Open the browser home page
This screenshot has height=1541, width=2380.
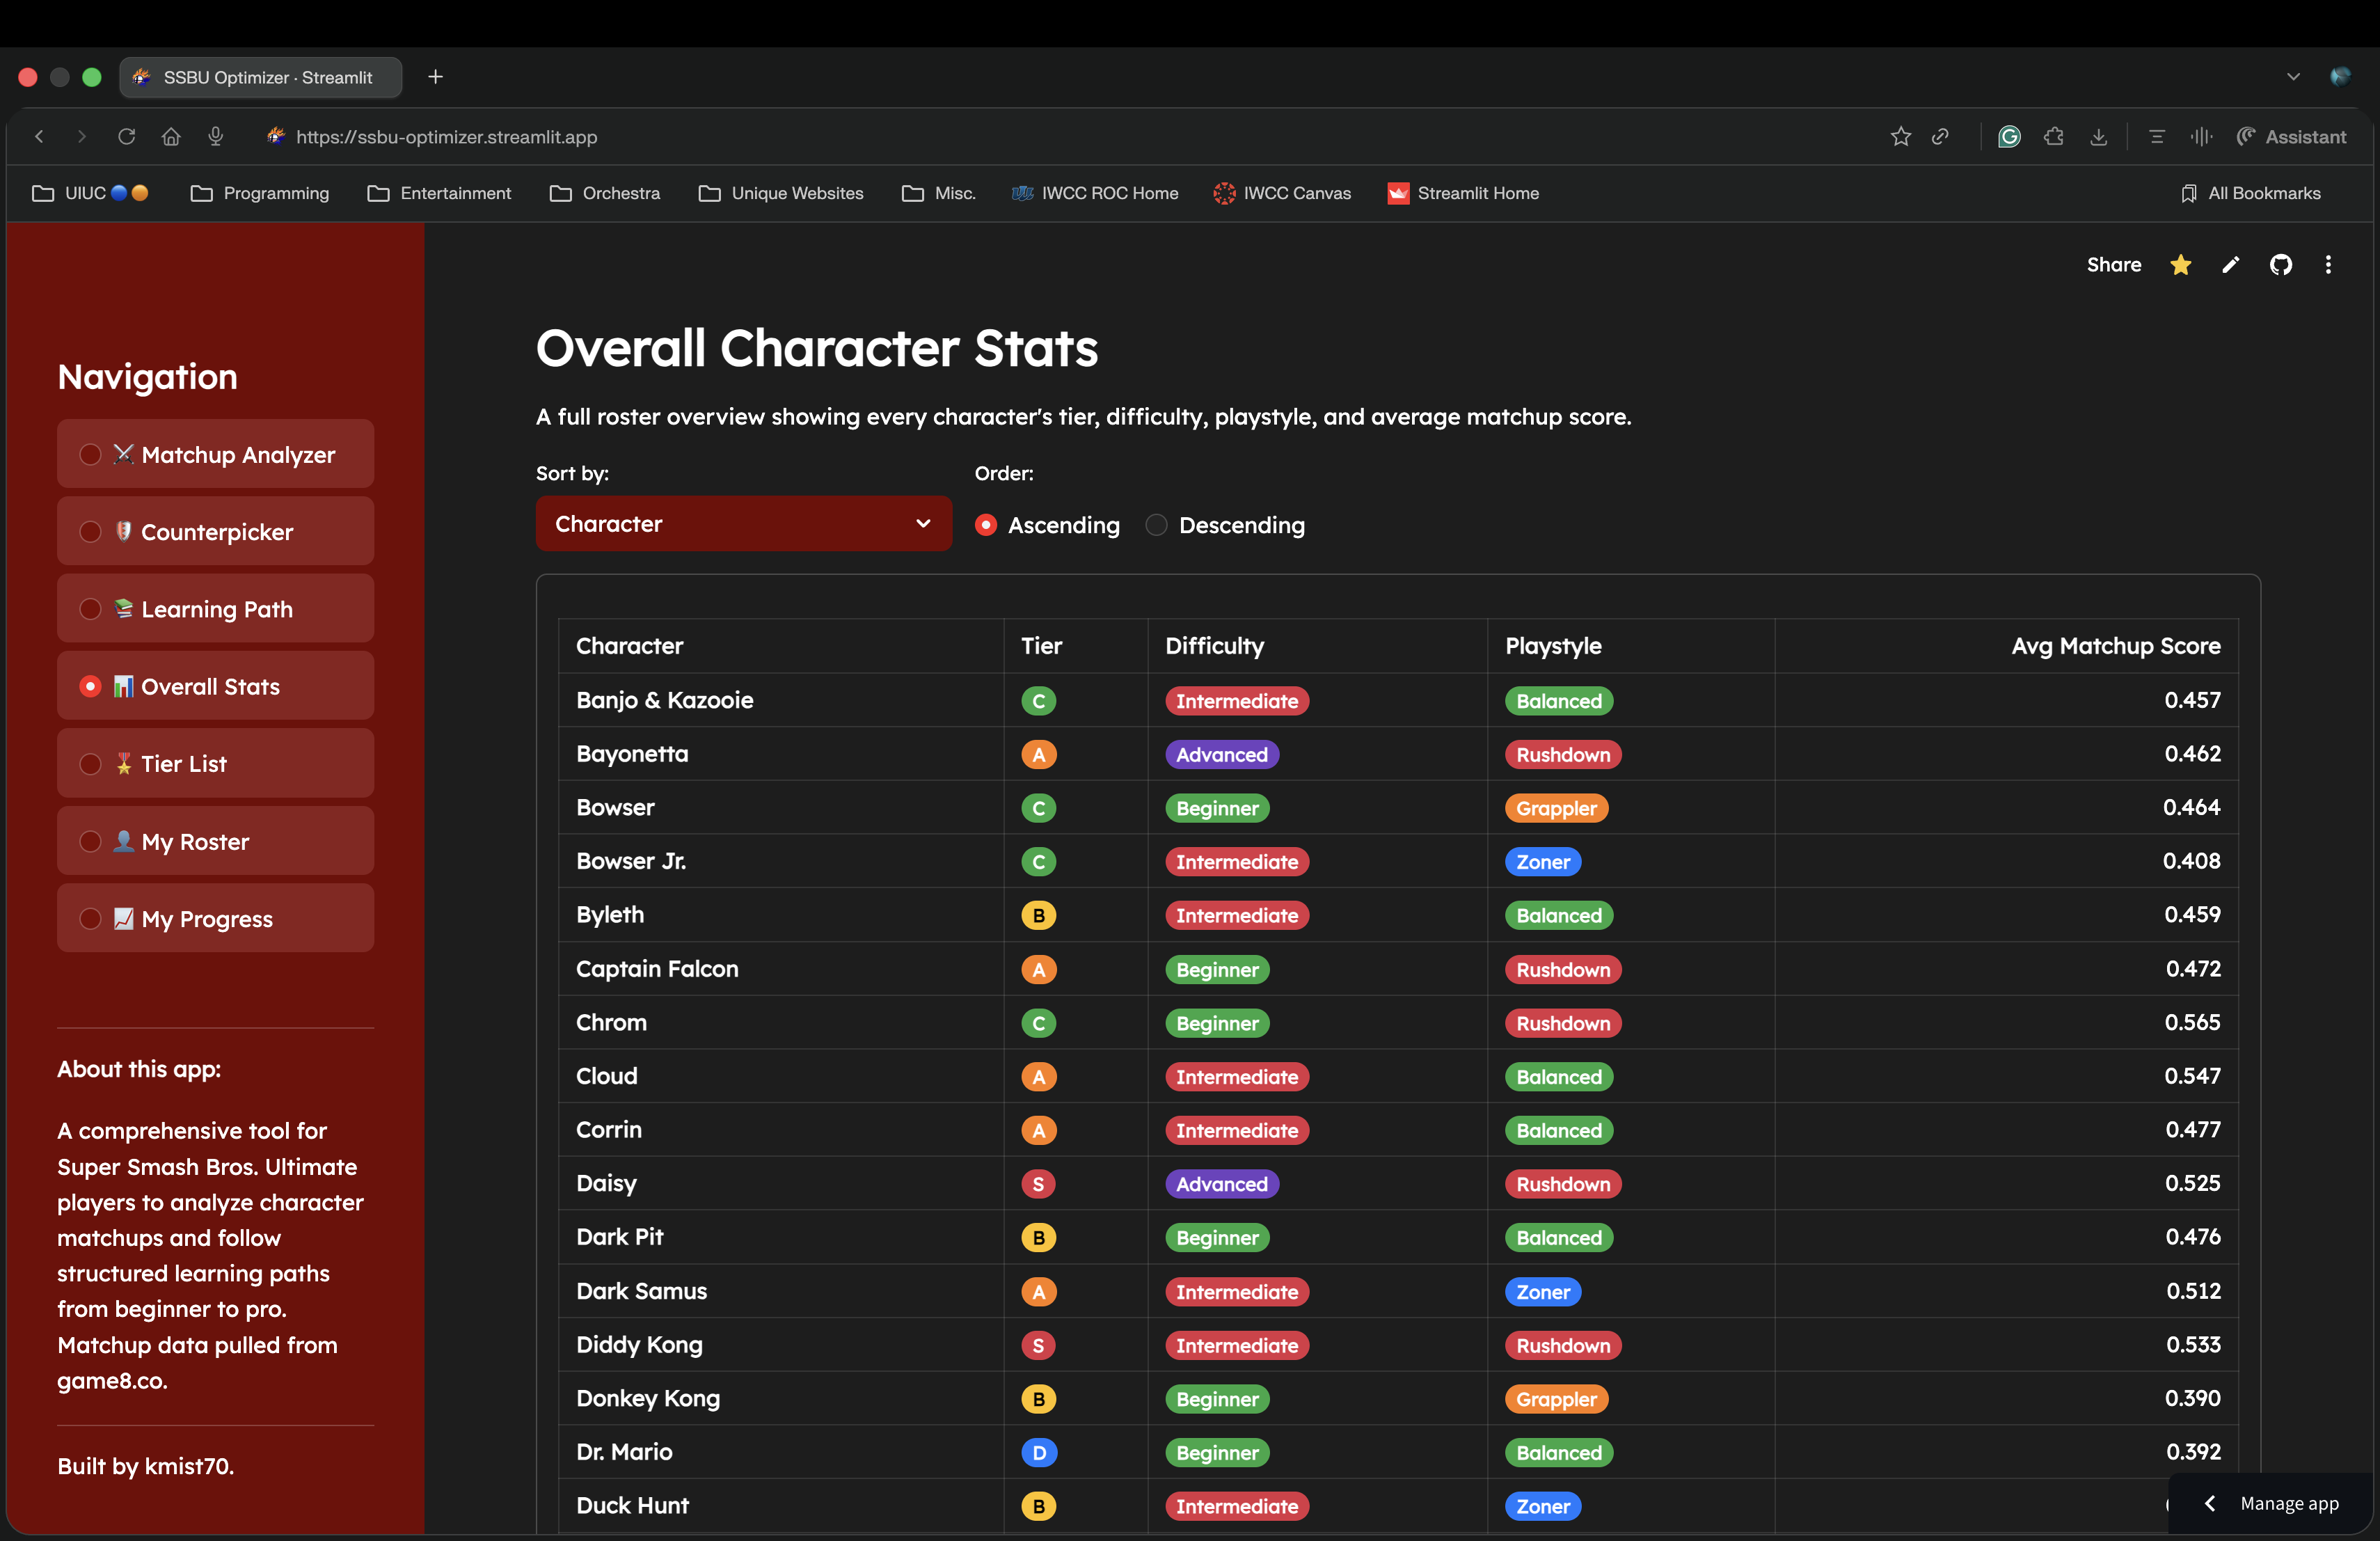coord(171,137)
